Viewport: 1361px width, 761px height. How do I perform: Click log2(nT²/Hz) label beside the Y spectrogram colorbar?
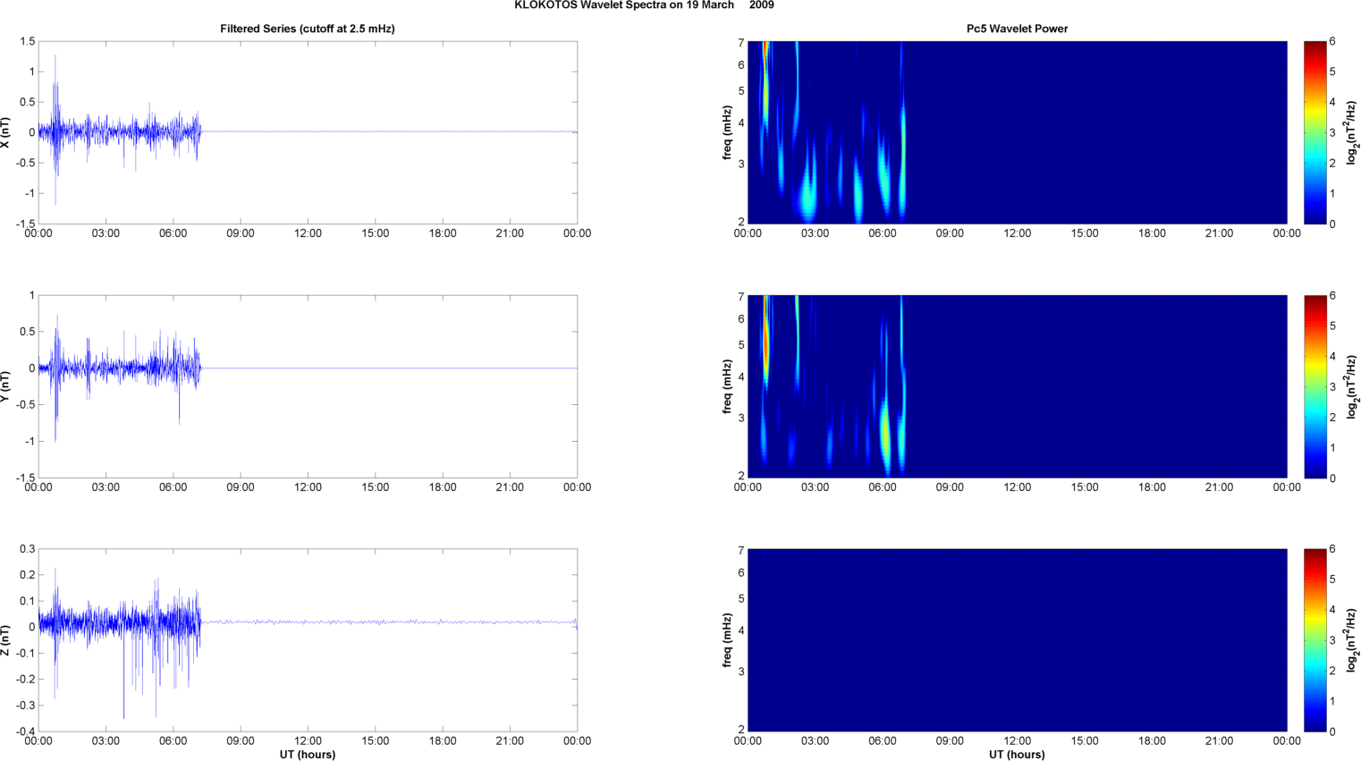(1352, 386)
